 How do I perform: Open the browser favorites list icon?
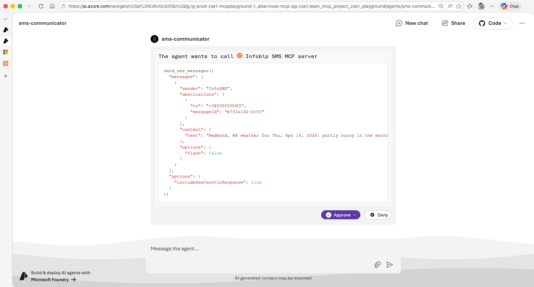coord(470,6)
